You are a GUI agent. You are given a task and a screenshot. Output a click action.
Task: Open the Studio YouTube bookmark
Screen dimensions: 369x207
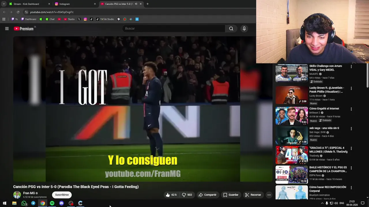[69, 19]
